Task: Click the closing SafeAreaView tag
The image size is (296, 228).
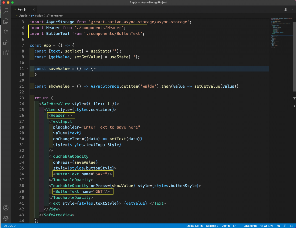Action: coord(57,215)
